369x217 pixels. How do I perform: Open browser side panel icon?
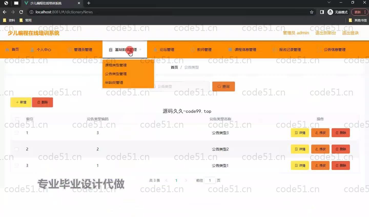click(322, 12)
